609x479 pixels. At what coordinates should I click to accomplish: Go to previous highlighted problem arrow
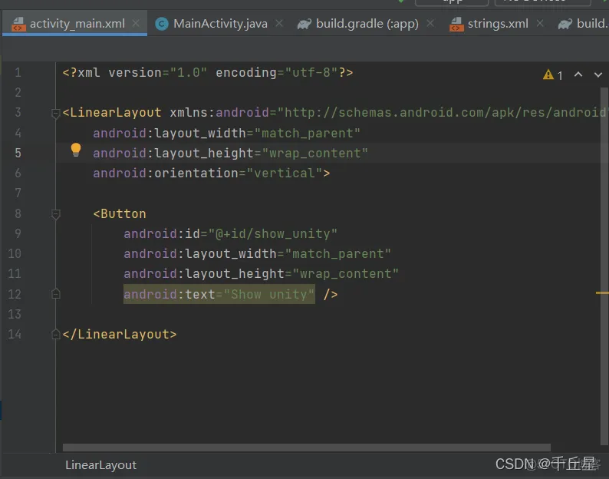[578, 74]
